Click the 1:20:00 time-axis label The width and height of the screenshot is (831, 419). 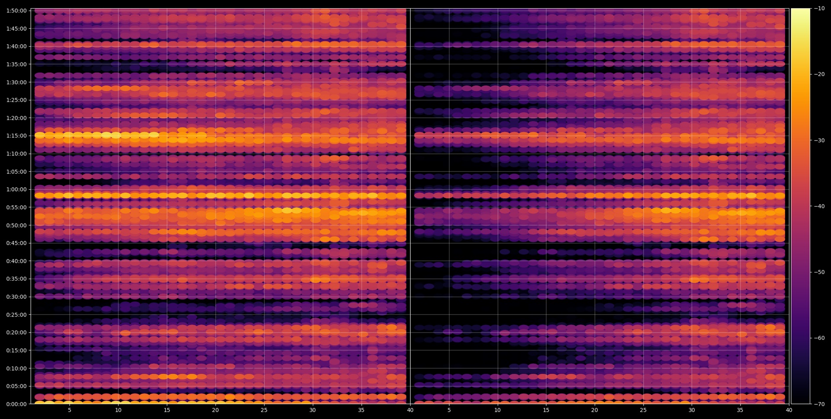coord(16,118)
